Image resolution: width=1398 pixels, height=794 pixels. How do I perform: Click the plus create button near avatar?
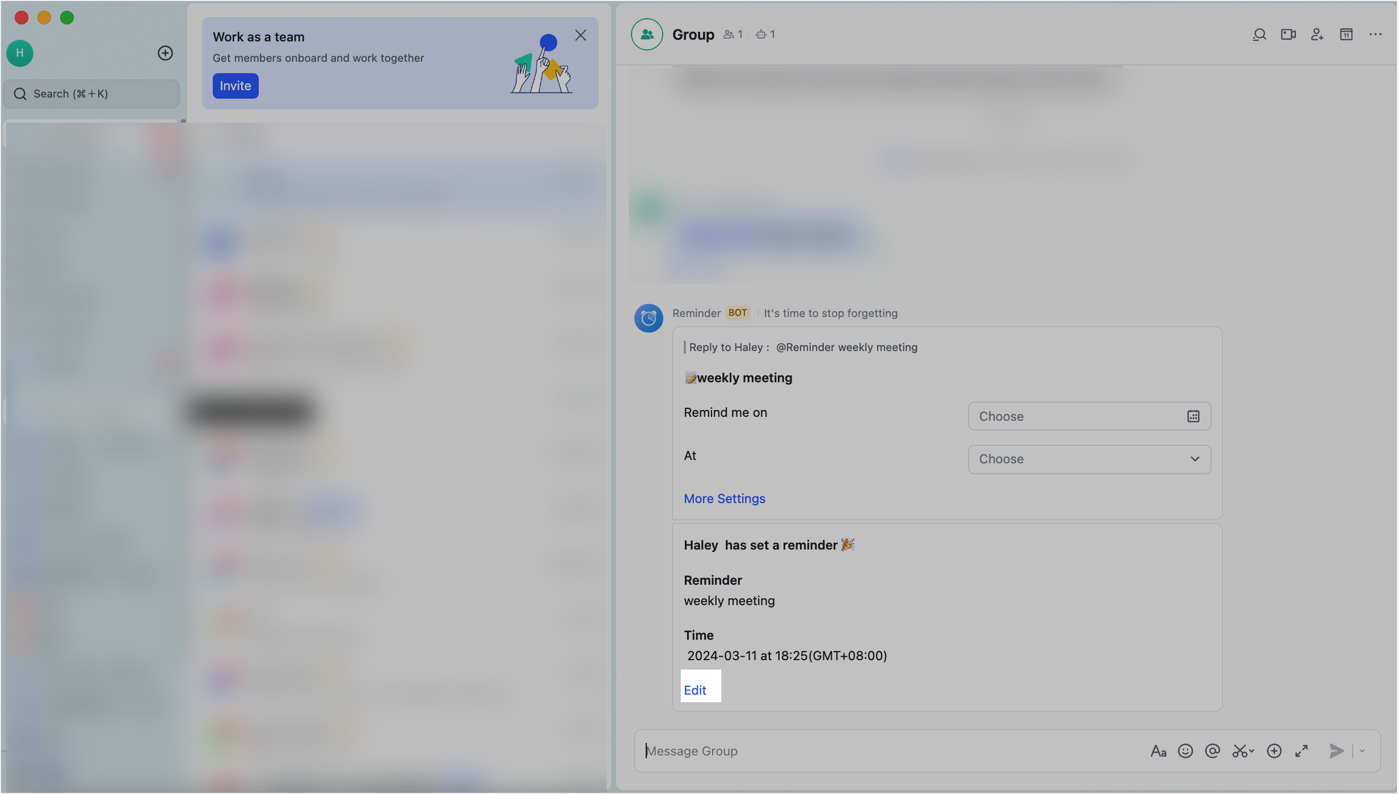[x=165, y=53]
